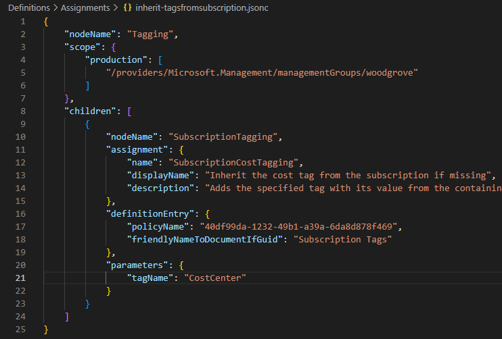
Task: Click the closing bracket on line 24
Action: tap(67, 317)
